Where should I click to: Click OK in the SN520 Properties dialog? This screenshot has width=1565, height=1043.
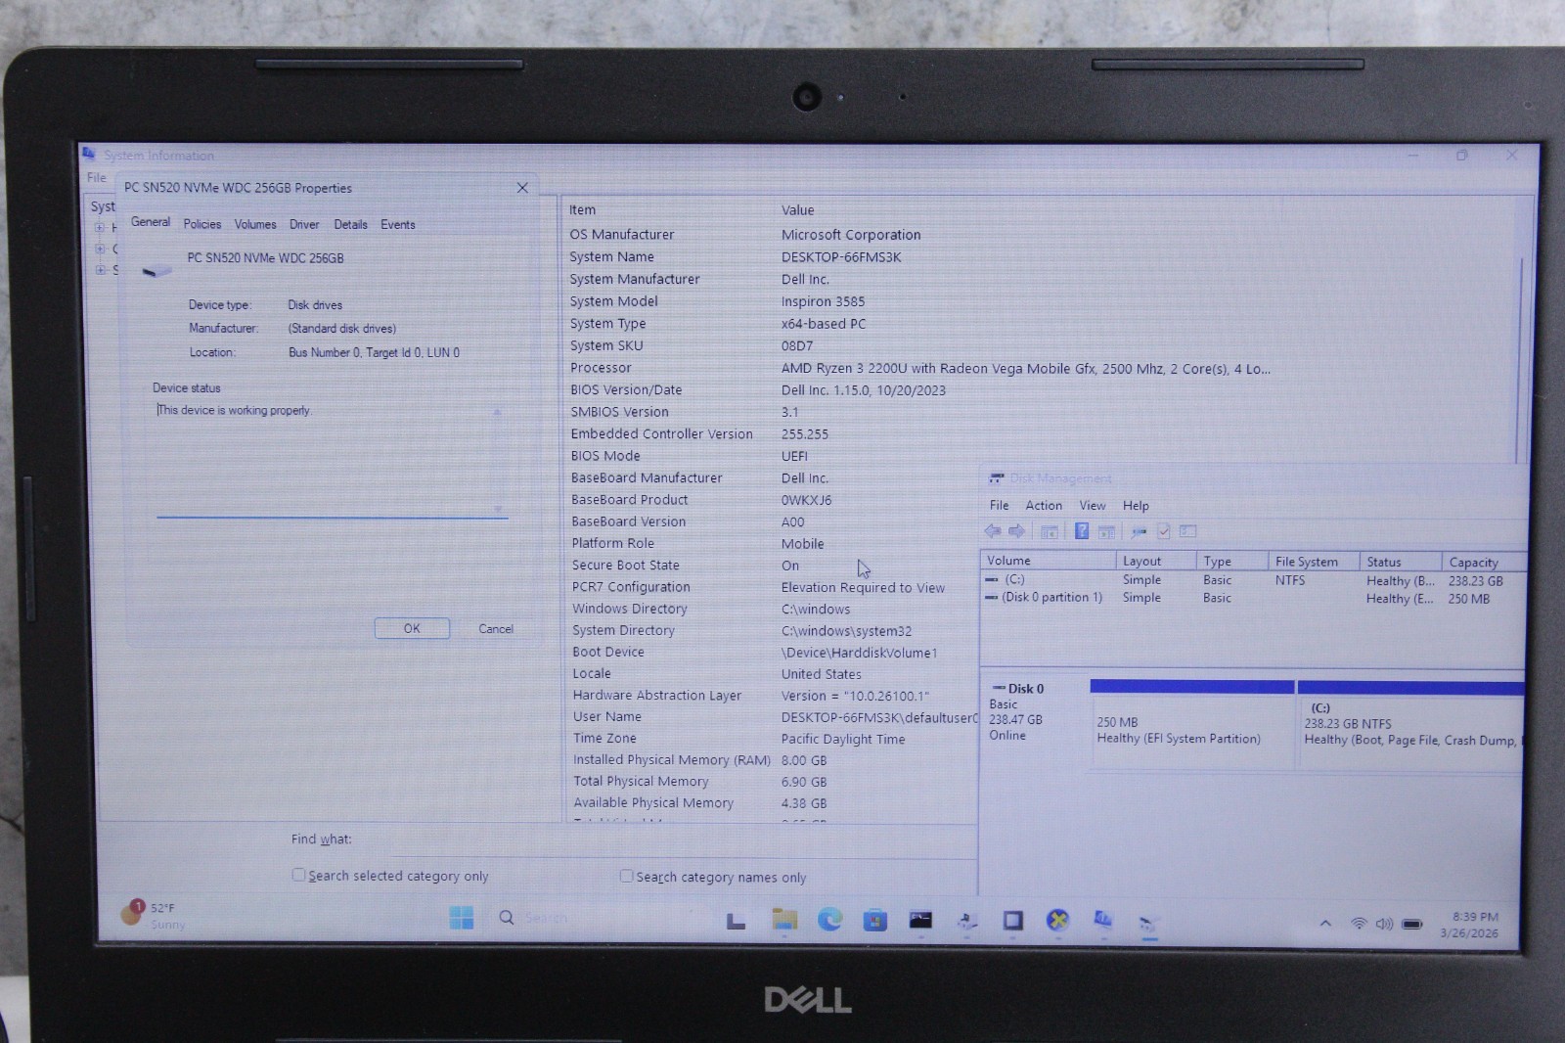(x=412, y=628)
